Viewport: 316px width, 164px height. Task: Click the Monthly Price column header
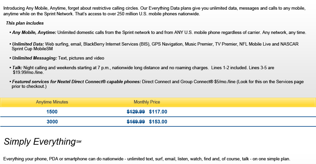tap(147, 102)
